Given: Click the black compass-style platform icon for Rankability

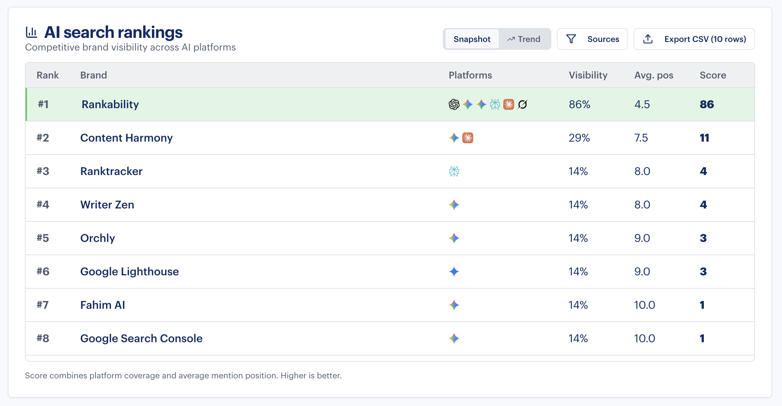Looking at the screenshot, I should pyautogui.click(x=523, y=105).
